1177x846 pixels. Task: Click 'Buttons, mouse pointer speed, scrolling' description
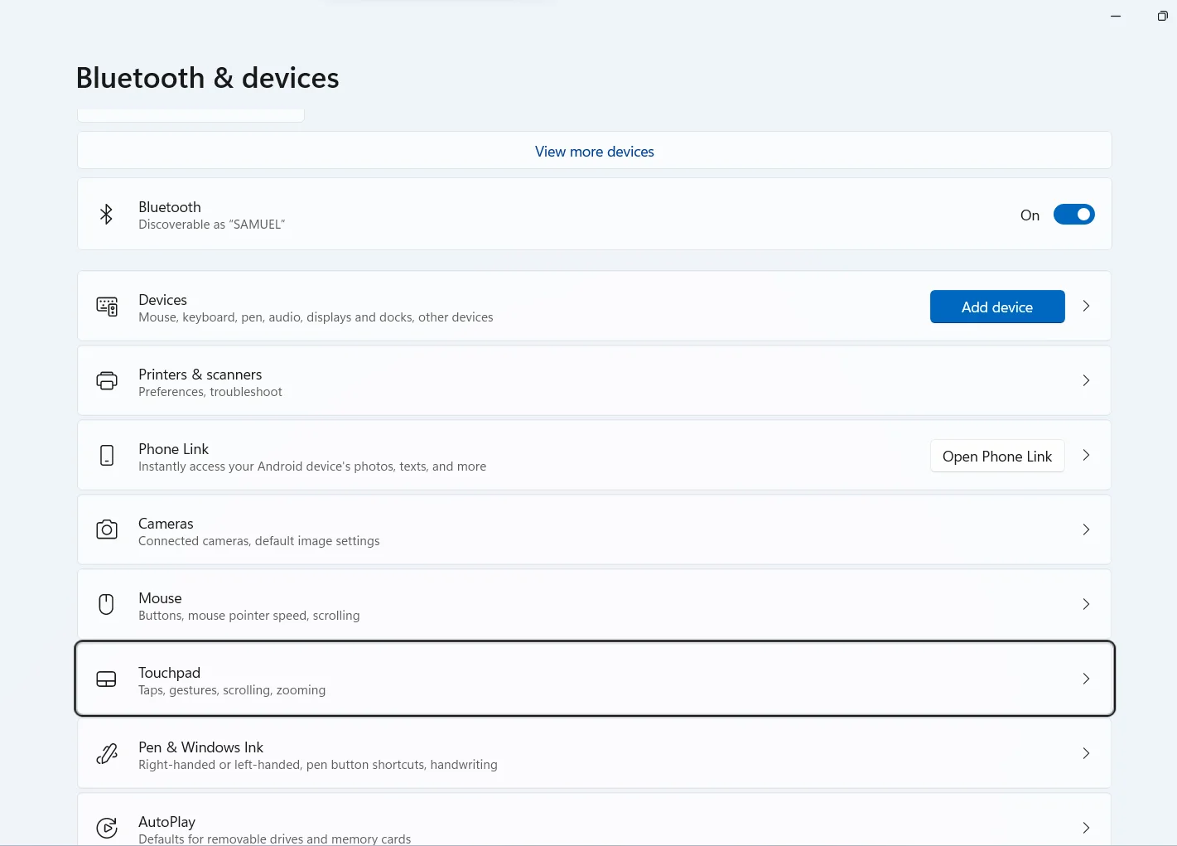click(248, 616)
